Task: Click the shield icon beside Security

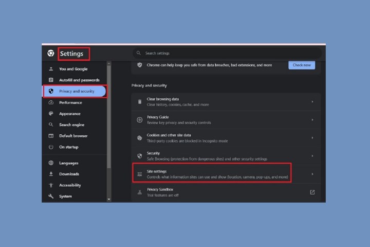Action: coord(140,156)
